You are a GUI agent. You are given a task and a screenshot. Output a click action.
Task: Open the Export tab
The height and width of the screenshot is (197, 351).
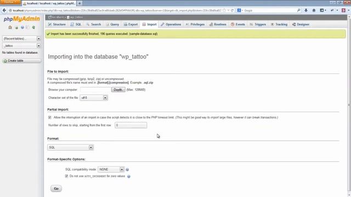pos(131,24)
